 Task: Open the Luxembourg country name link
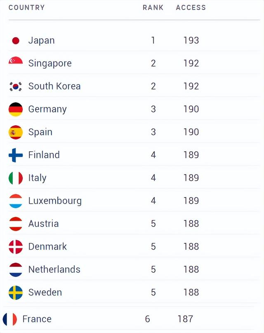[x=55, y=201]
